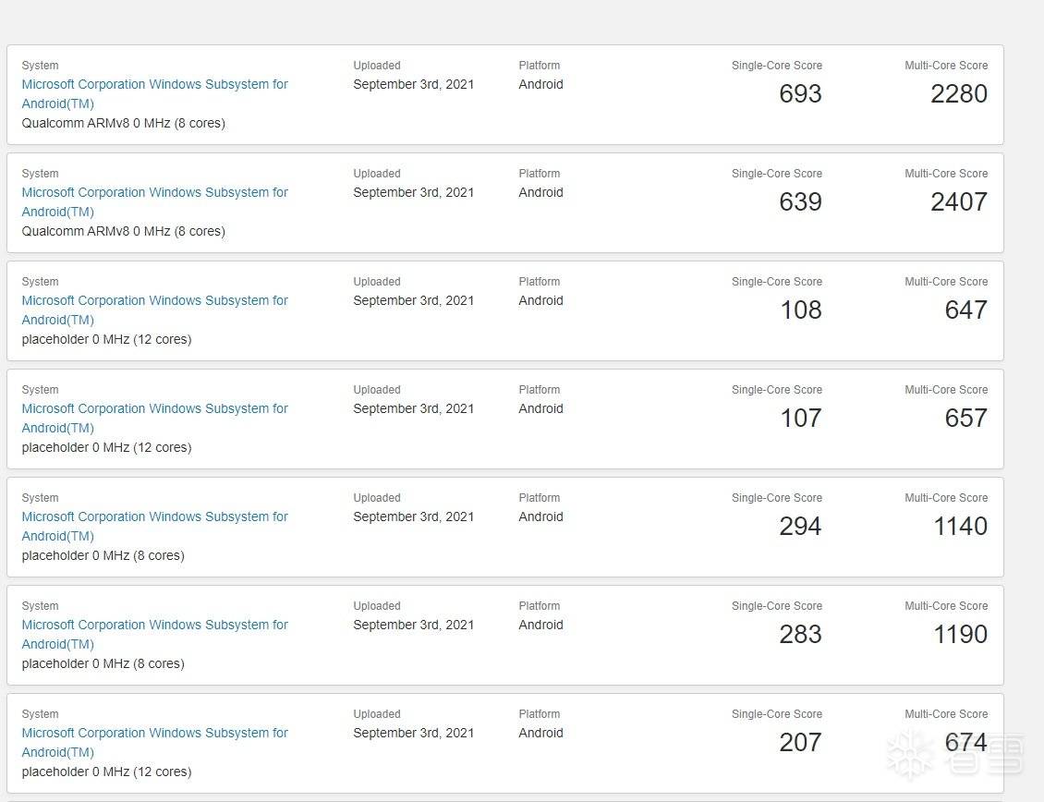The height and width of the screenshot is (802, 1044).
Task: Open system link for result scoring 639
Action: pyautogui.click(x=154, y=193)
